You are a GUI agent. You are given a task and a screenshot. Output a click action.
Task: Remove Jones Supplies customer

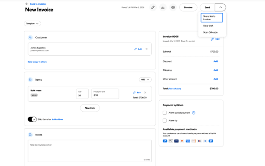pyautogui.click(x=147, y=49)
